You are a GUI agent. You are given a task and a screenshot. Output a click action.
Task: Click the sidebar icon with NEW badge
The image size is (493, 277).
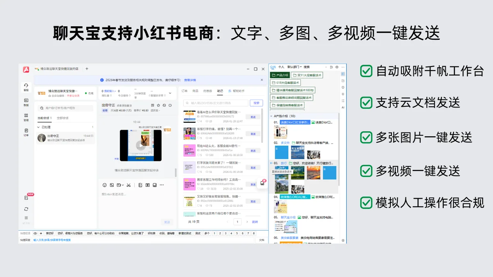click(x=26, y=197)
